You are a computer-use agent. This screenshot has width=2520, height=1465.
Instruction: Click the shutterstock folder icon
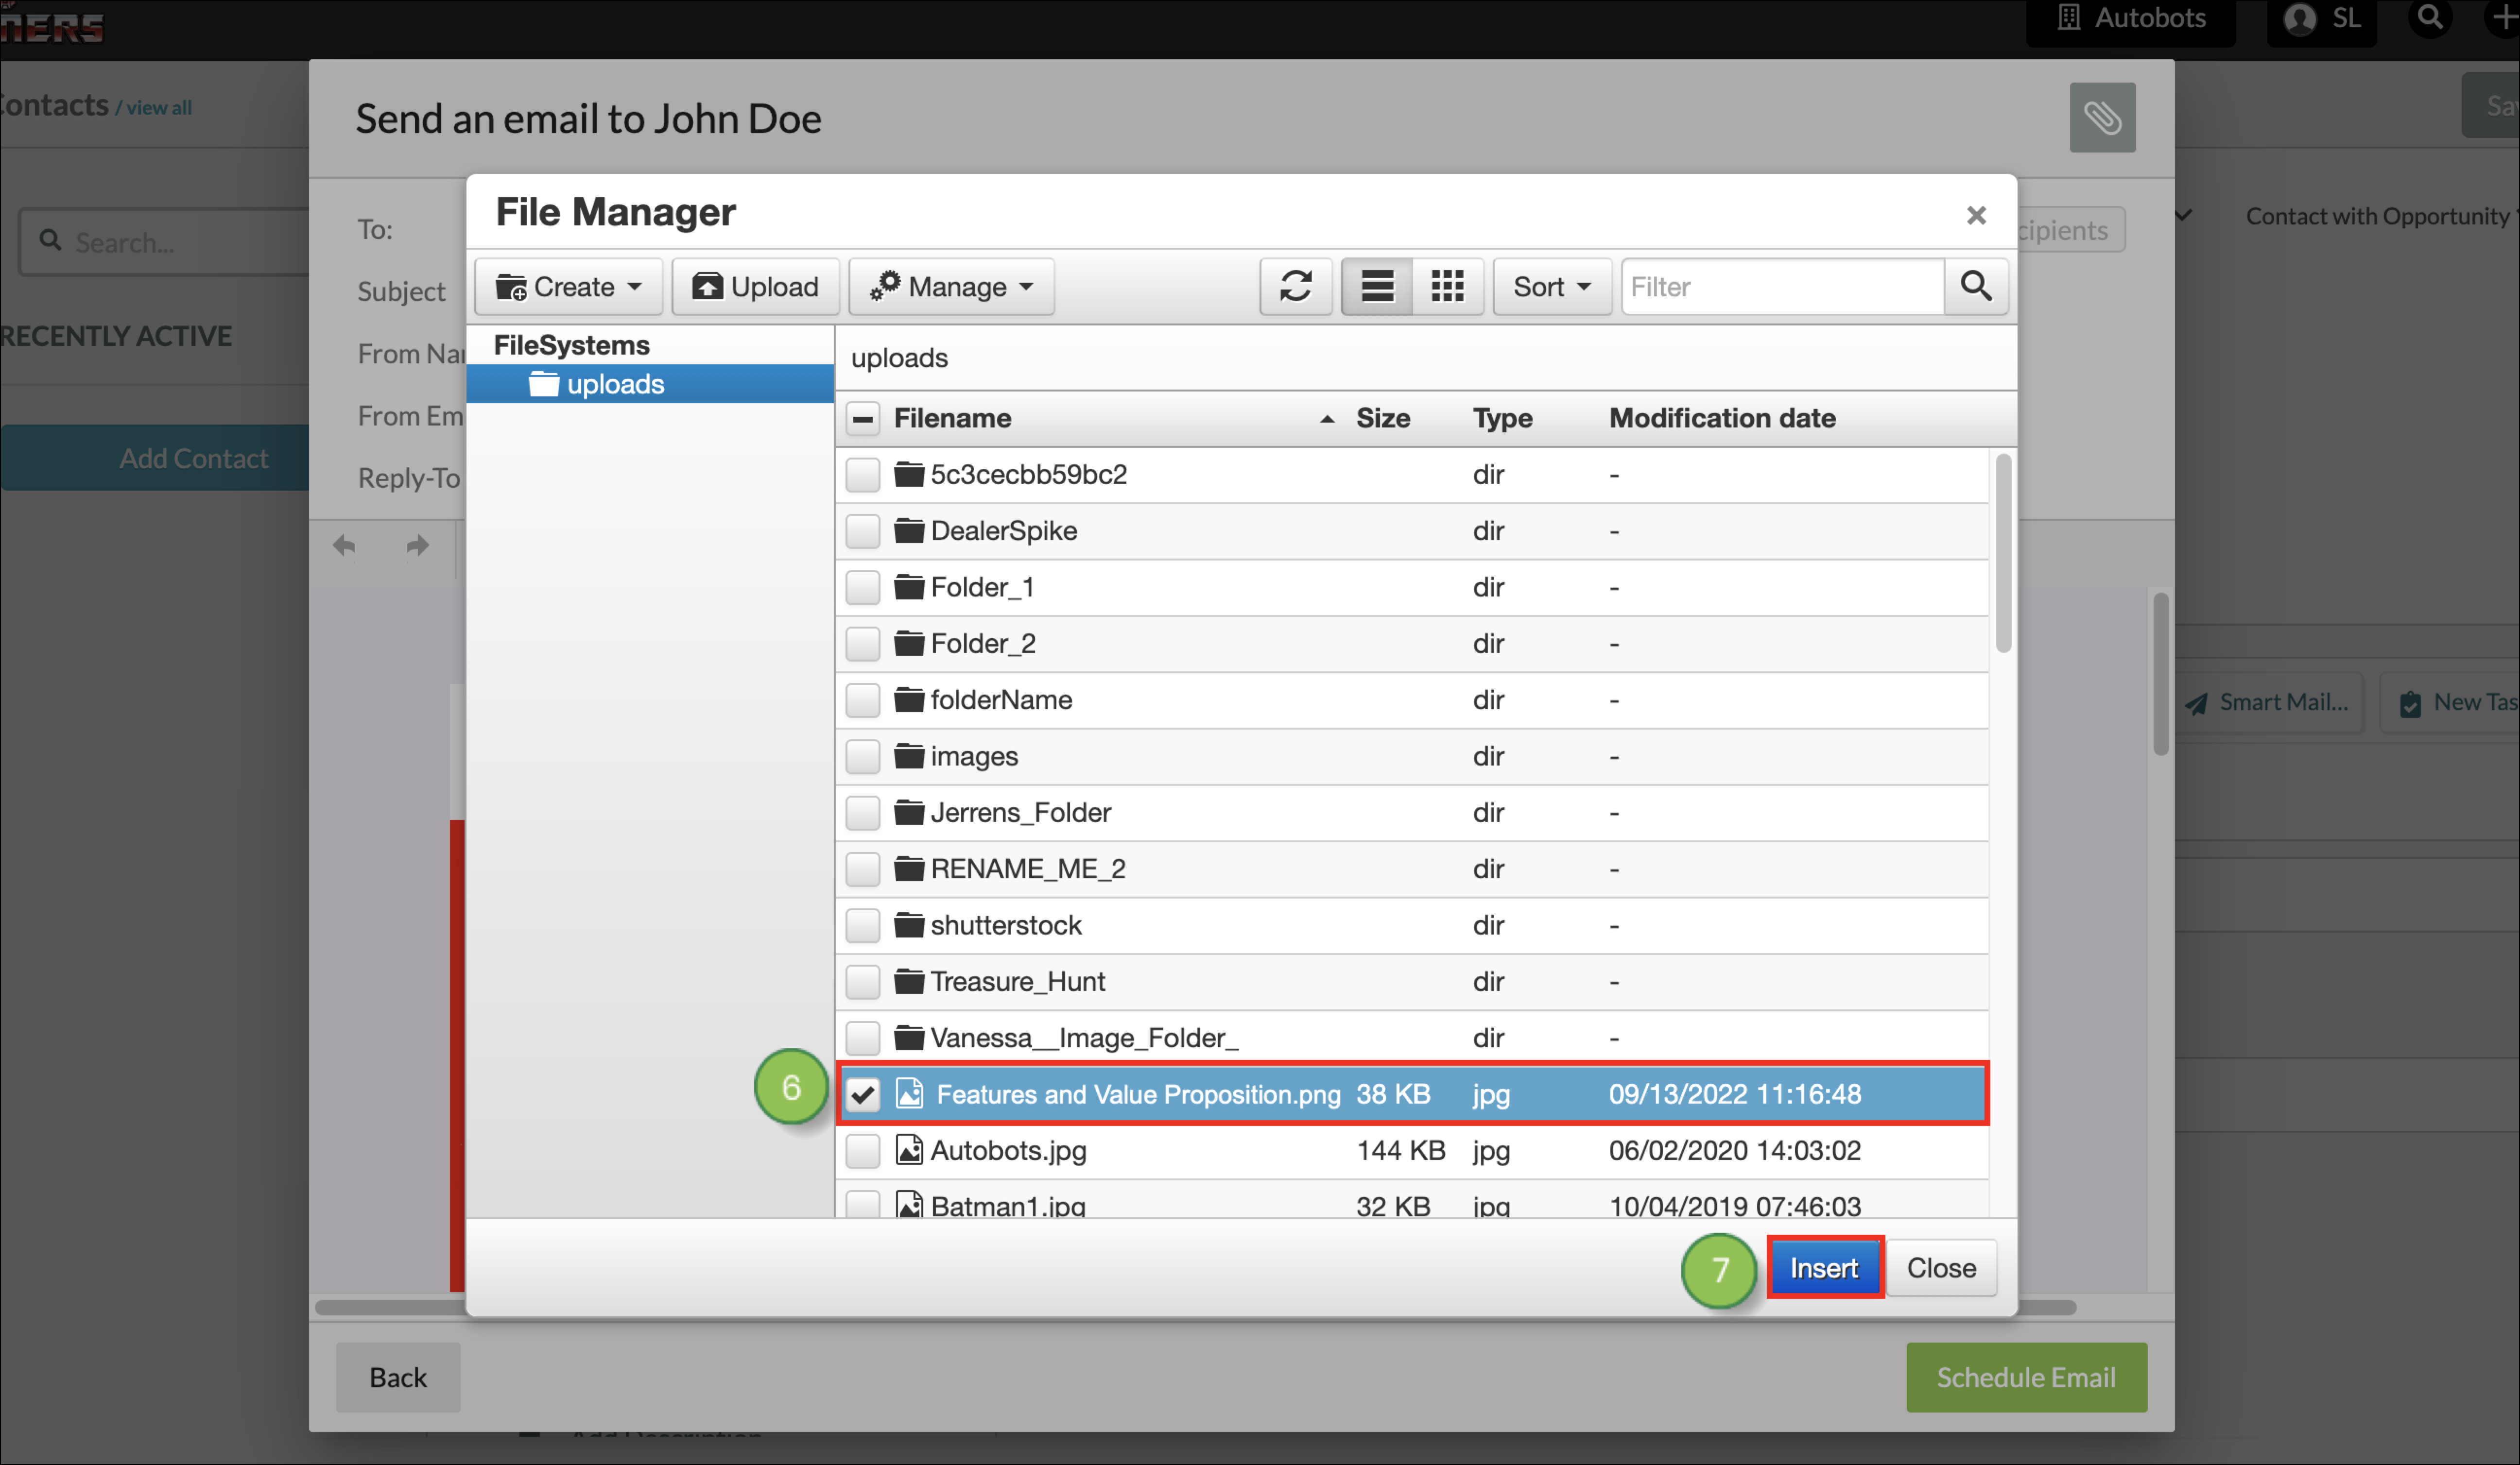909,925
